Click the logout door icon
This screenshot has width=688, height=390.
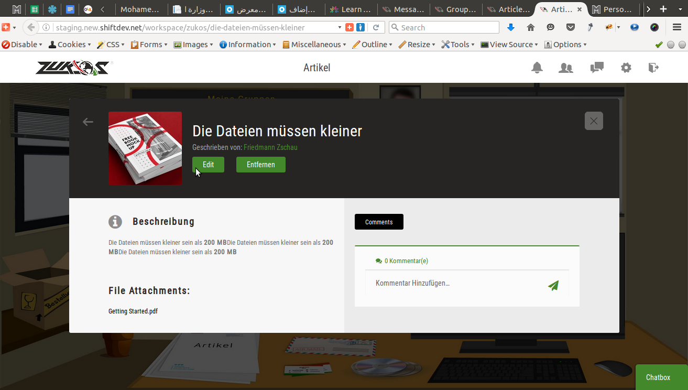coord(653,68)
